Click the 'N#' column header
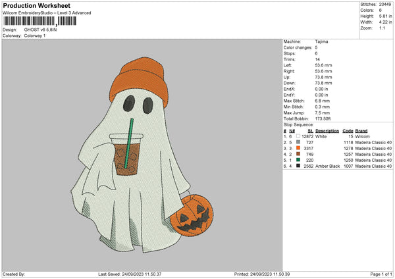395x279 pixels. point(292,131)
